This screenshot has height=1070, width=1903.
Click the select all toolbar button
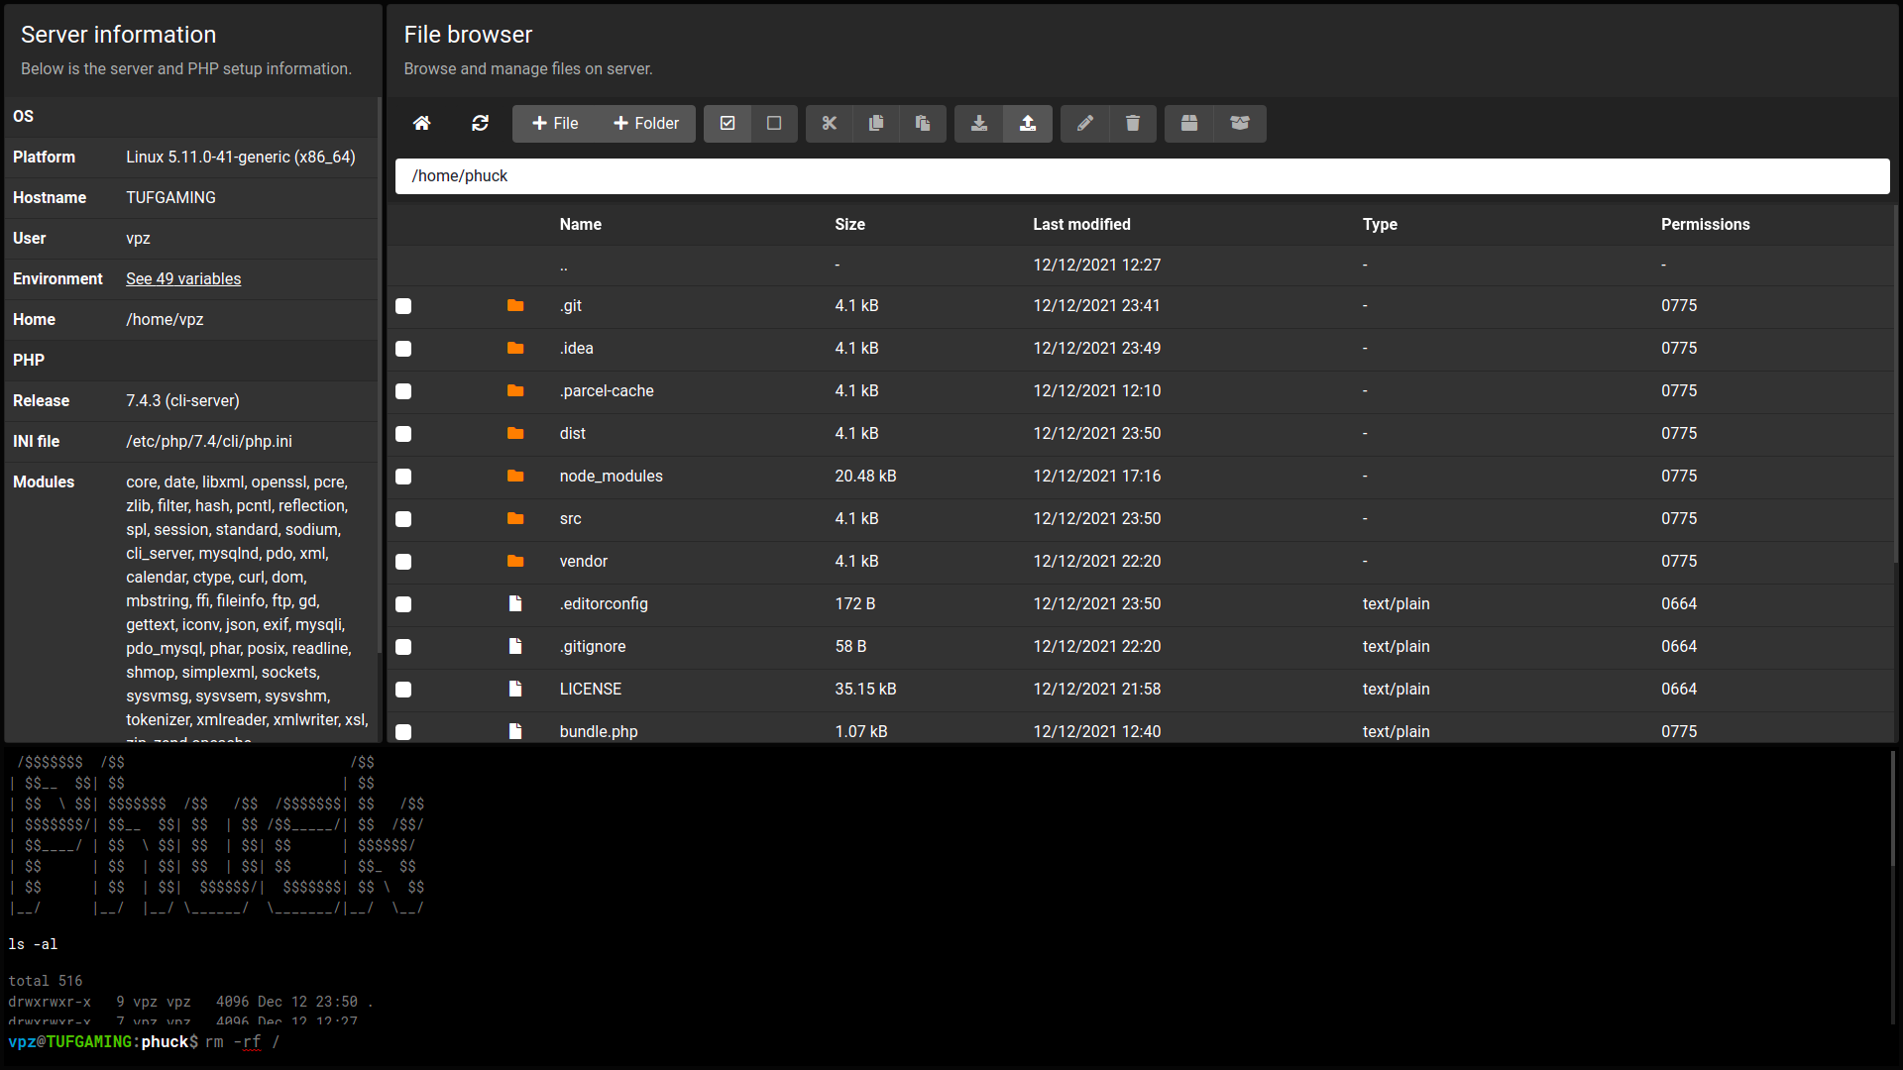click(728, 123)
